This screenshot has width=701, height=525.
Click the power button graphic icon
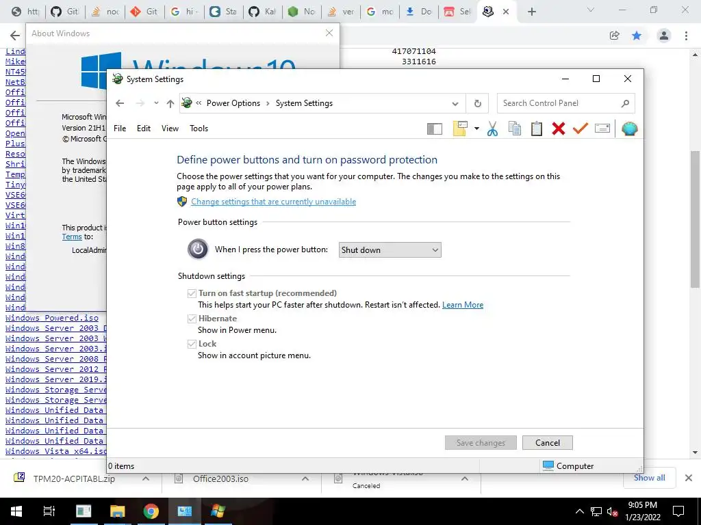[198, 249]
